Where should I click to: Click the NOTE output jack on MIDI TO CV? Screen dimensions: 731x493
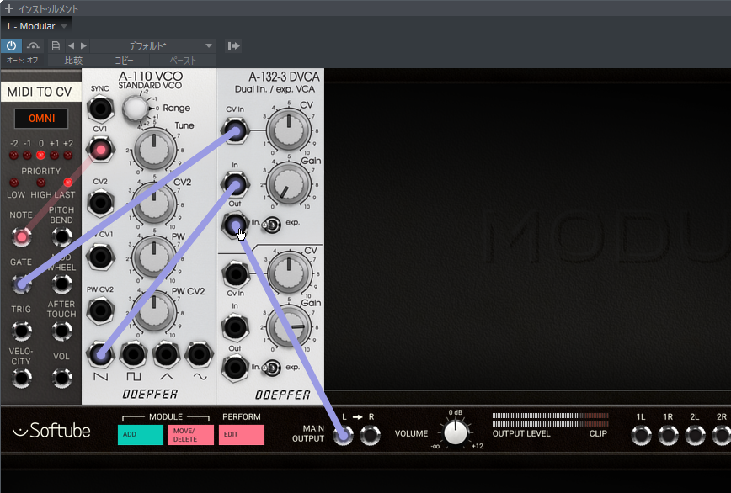tap(21, 237)
